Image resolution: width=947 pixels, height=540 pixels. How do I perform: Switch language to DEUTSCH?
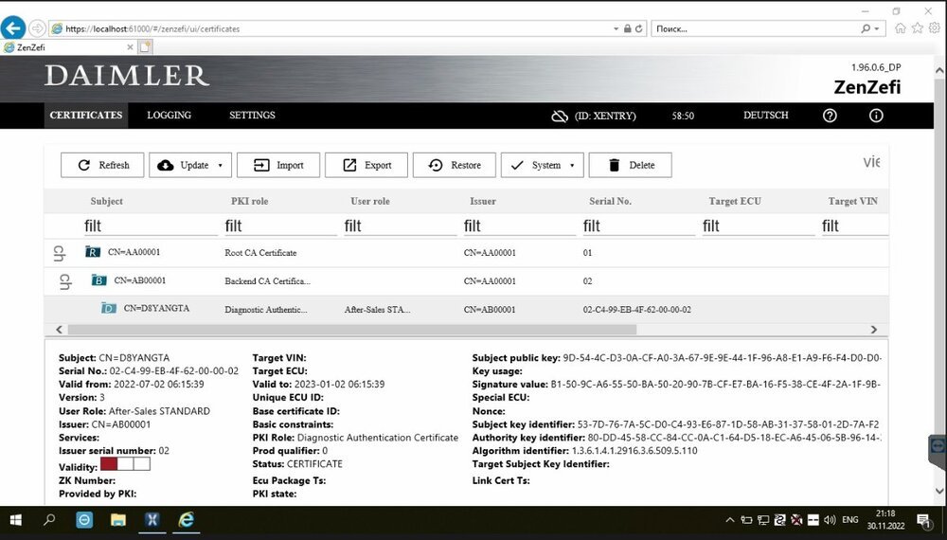coord(765,116)
